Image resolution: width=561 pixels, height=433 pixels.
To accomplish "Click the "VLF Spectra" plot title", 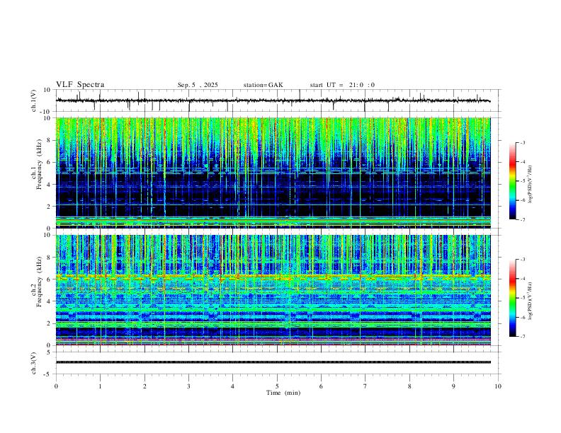I will point(80,85).
